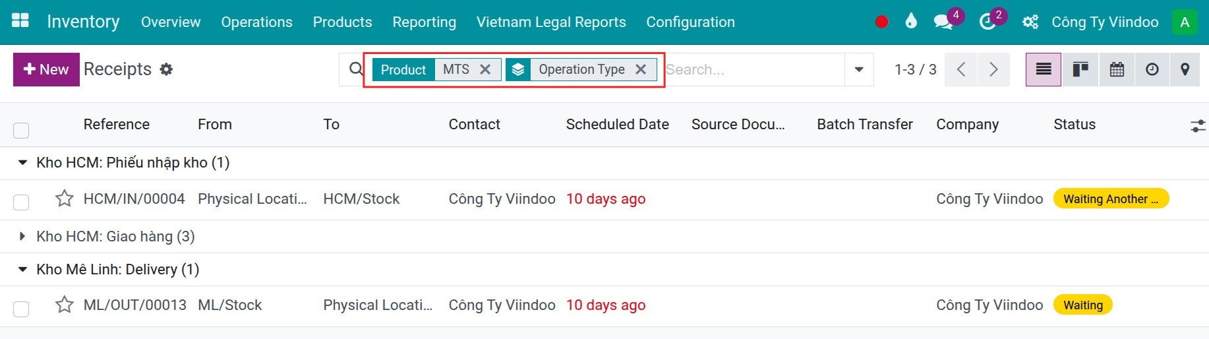1209x339 pixels.
Task: Open the Vietnam Legal Reports menu
Action: (551, 22)
